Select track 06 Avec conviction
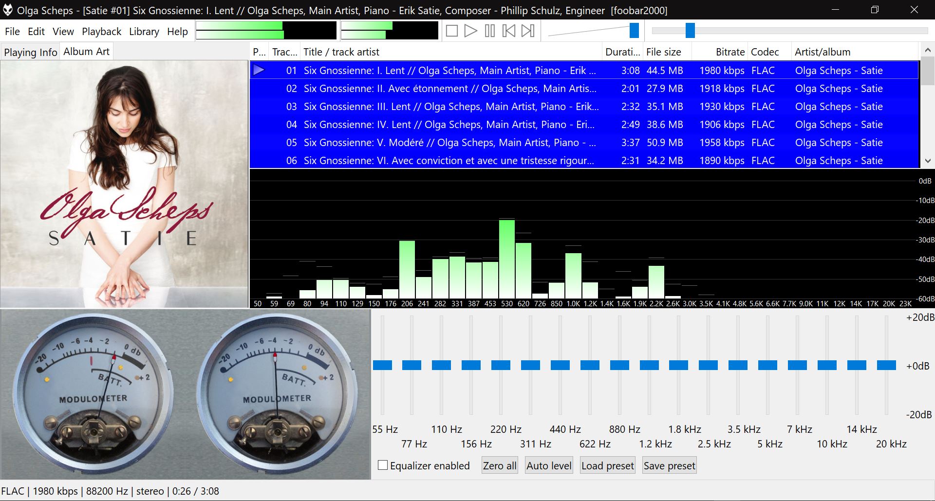935x501 pixels. click(x=584, y=160)
